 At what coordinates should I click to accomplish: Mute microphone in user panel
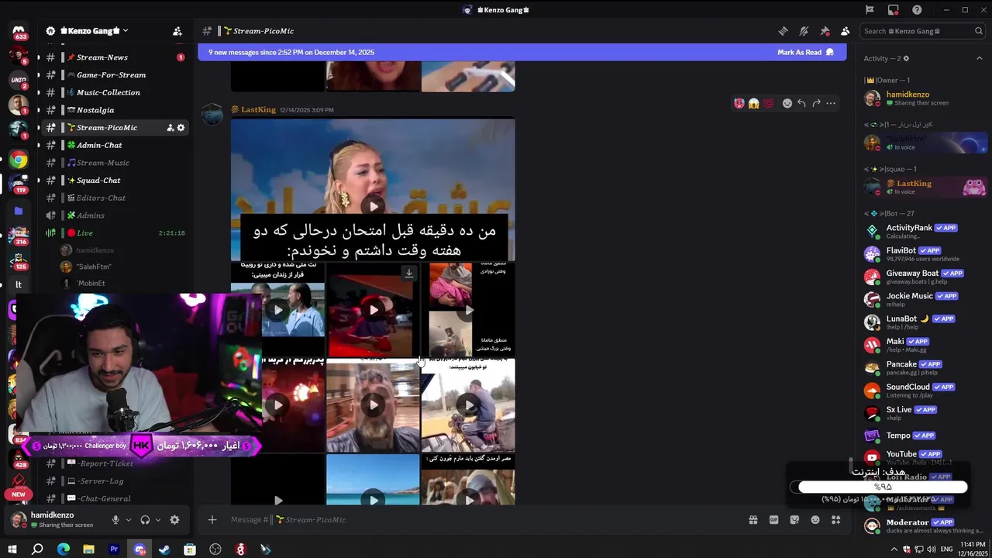click(x=115, y=520)
